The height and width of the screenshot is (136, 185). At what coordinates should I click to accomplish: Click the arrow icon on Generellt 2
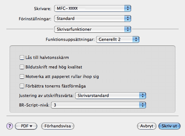point(136,40)
